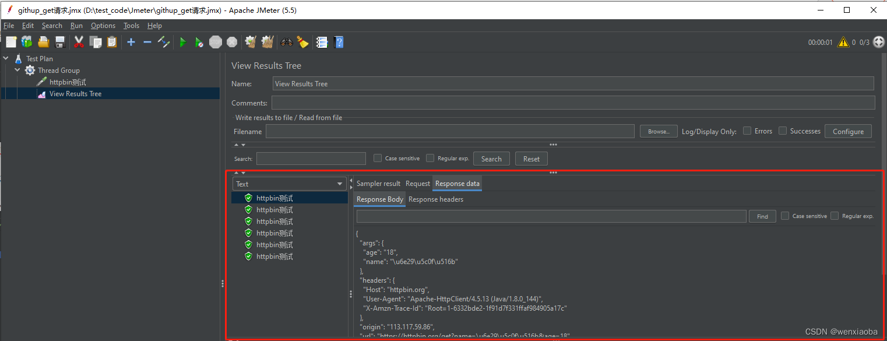Viewport: 887px width, 341px height.
Task: Enable the Errors log filter checkbox
Action: (747, 131)
